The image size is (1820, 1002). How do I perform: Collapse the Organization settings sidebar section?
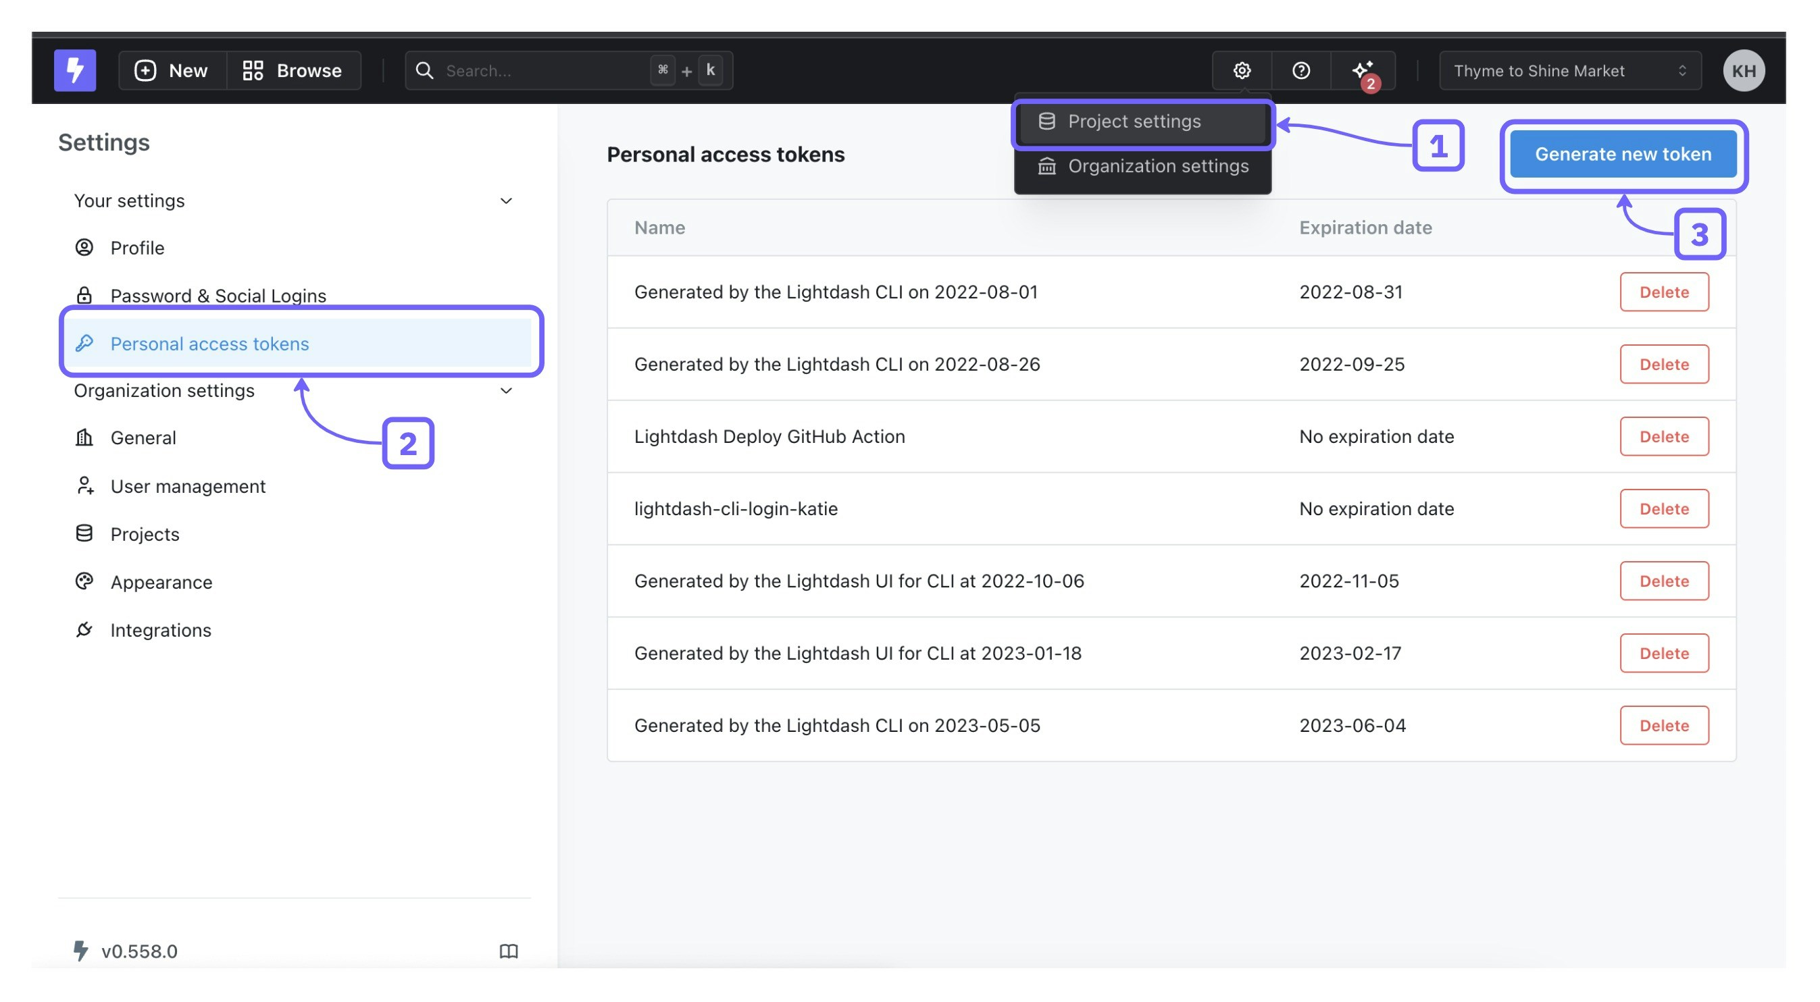tap(506, 390)
